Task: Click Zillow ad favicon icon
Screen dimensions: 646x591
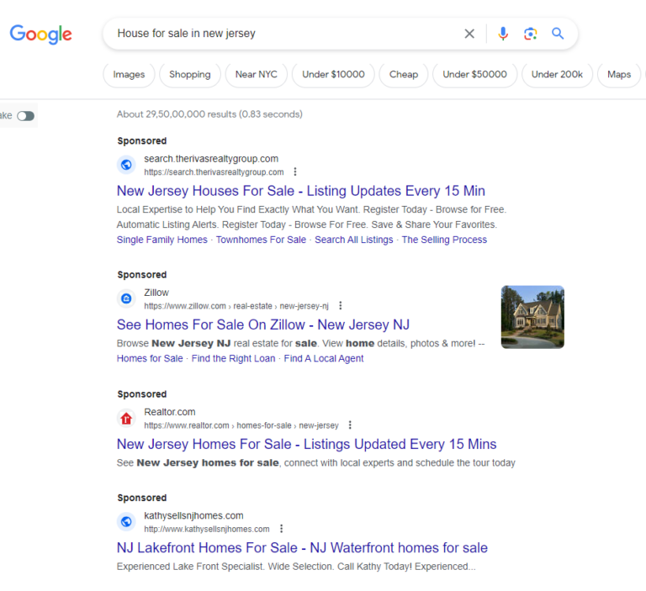Action: click(x=126, y=298)
